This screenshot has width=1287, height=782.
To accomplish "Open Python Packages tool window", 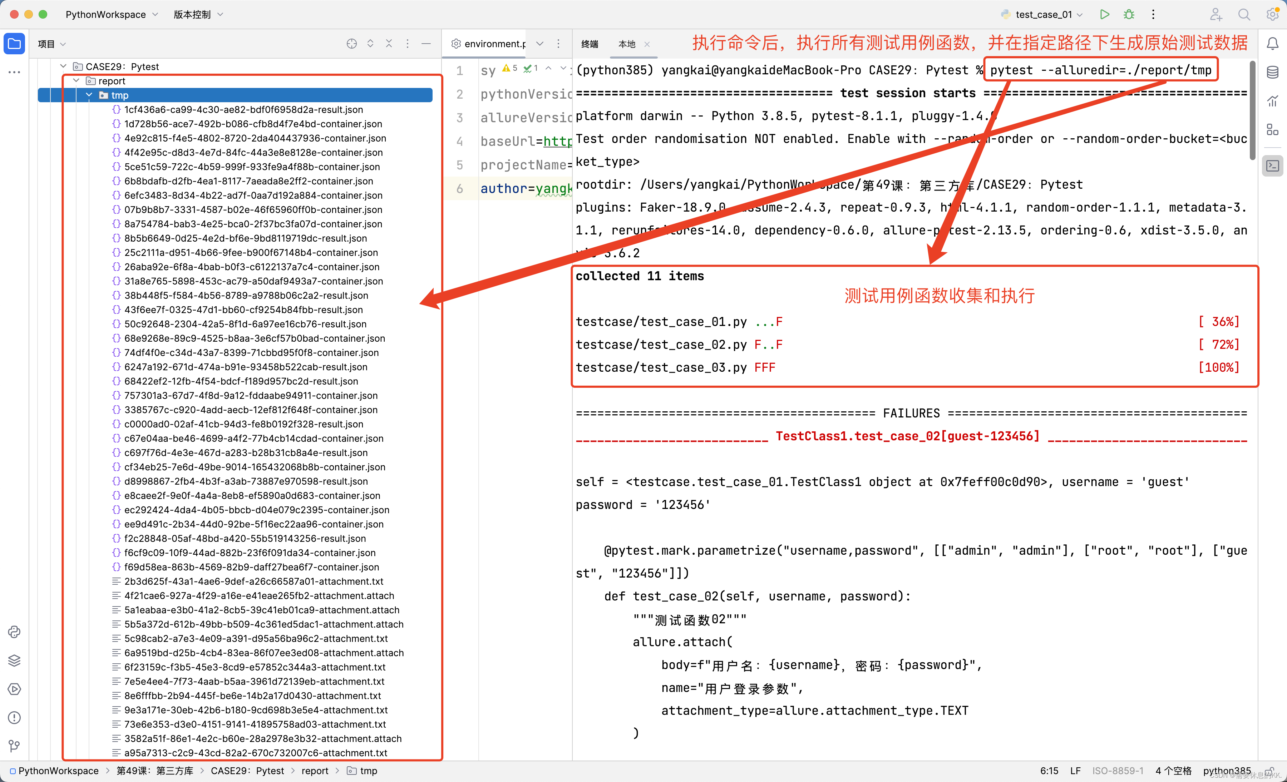I will pos(14,632).
